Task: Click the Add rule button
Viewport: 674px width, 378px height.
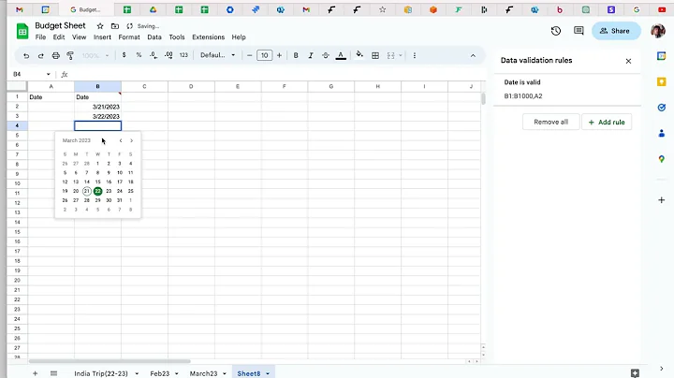Action: click(607, 122)
